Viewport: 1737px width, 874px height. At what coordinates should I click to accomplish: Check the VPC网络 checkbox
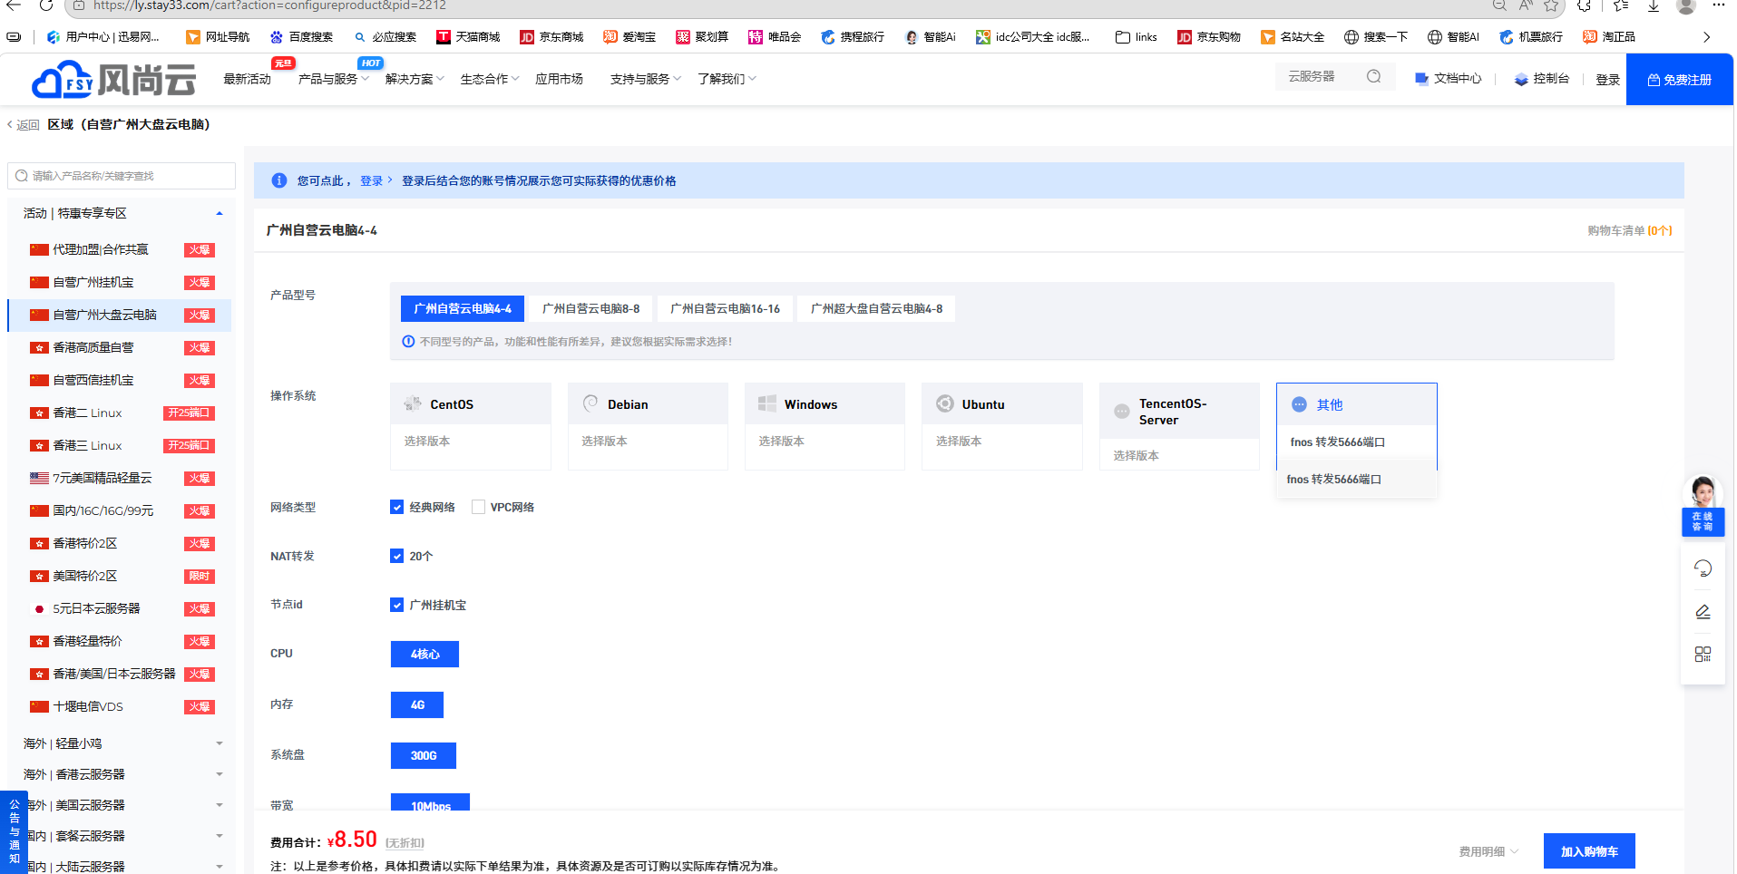tap(478, 507)
